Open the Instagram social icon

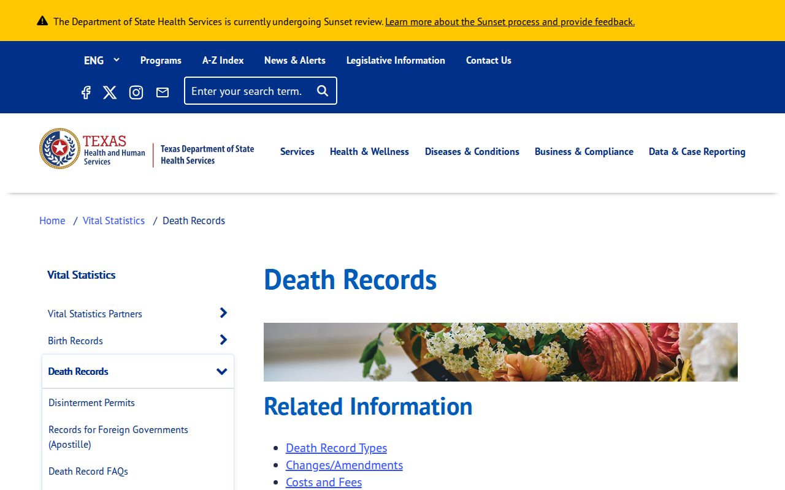click(x=136, y=92)
